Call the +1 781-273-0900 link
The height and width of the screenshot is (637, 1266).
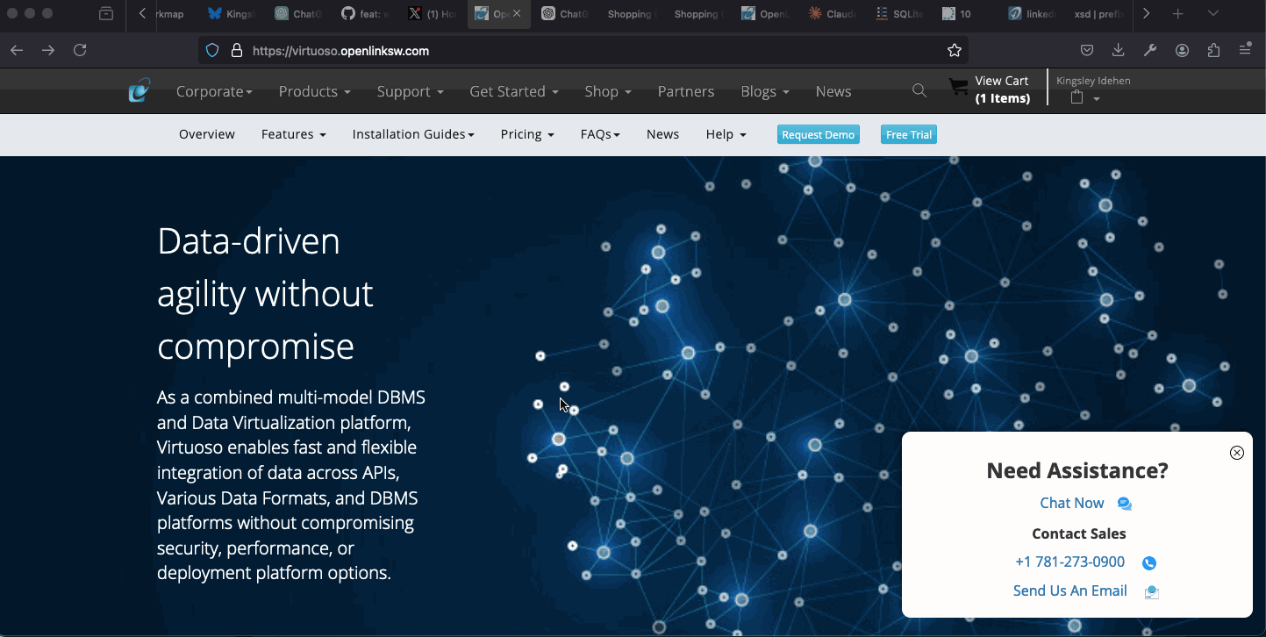(x=1069, y=562)
